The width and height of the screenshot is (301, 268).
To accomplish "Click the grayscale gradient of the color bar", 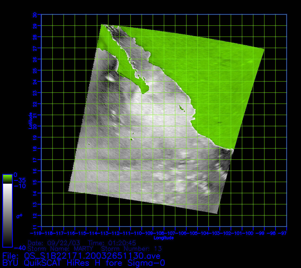I will click(7, 215).
